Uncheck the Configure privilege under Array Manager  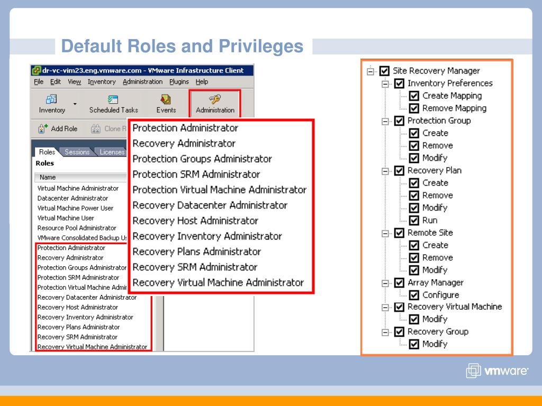point(414,295)
